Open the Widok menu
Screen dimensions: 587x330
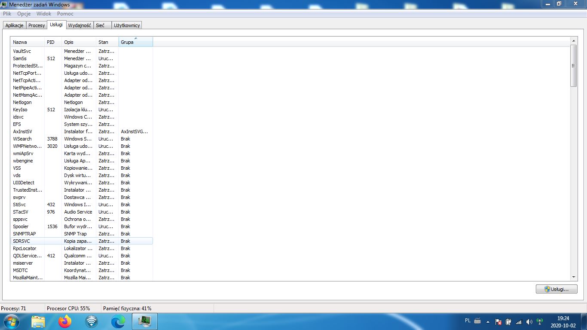click(x=44, y=14)
